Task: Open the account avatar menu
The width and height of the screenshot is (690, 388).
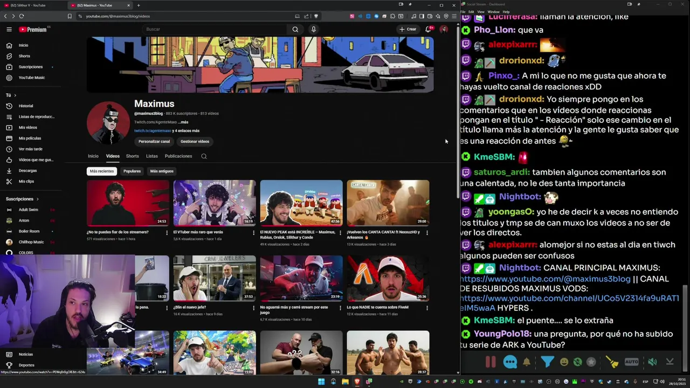Action: point(444,29)
